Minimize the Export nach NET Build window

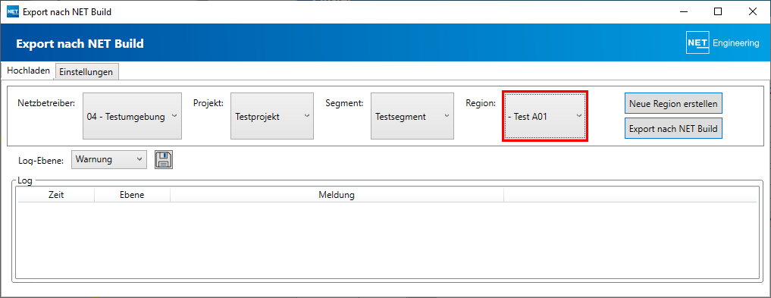[x=684, y=12]
